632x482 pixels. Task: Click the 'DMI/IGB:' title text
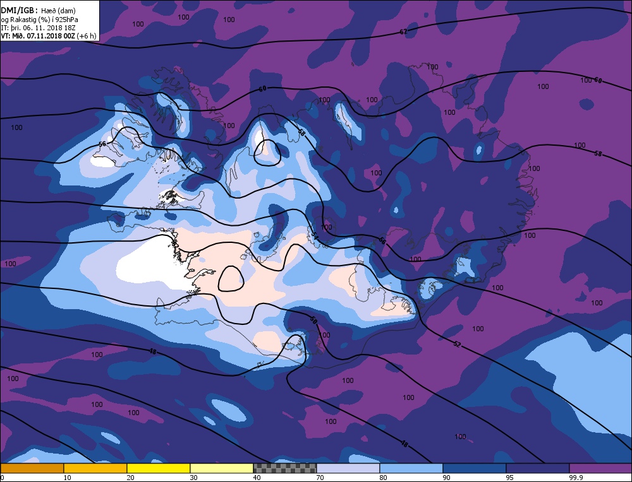click(20, 10)
